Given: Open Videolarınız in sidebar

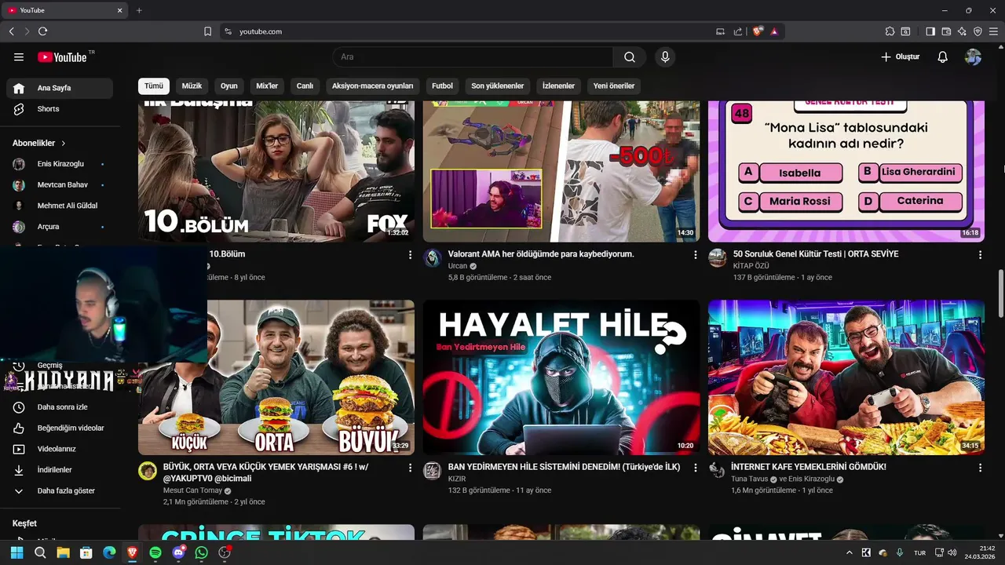Looking at the screenshot, I should pos(60,449).
